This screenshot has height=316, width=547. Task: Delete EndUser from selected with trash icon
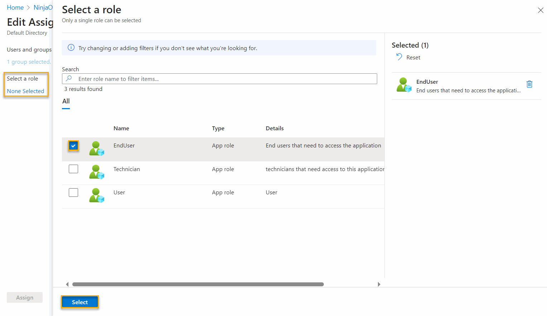coord(529,84)
